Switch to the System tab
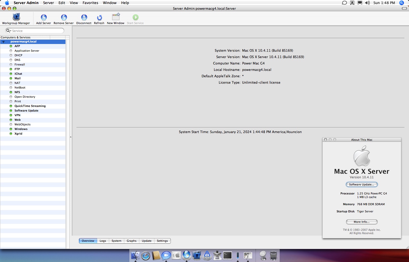 [116, 241]
